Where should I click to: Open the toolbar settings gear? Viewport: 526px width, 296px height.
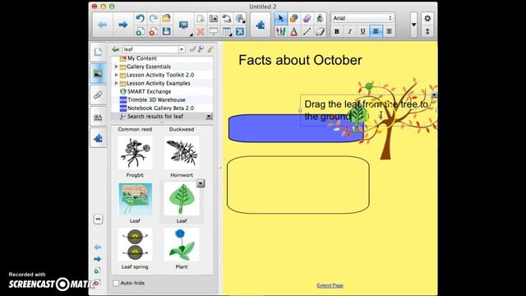427,18
